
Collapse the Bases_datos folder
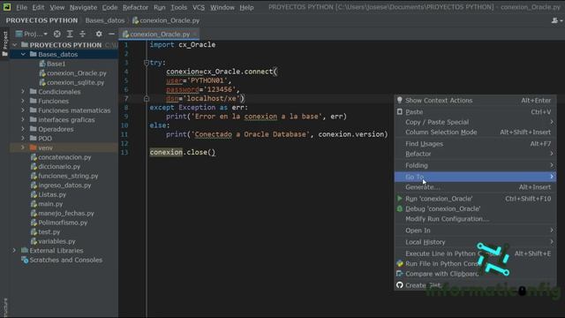(23, 55)
